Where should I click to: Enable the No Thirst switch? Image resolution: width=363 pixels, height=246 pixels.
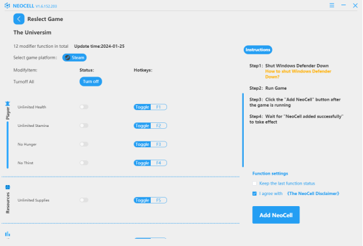tap(84, 163)
